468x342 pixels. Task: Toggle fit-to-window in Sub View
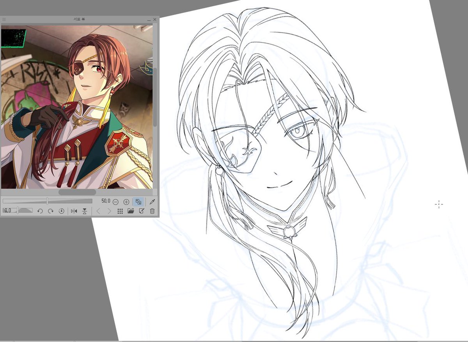(x=138, y=202)
